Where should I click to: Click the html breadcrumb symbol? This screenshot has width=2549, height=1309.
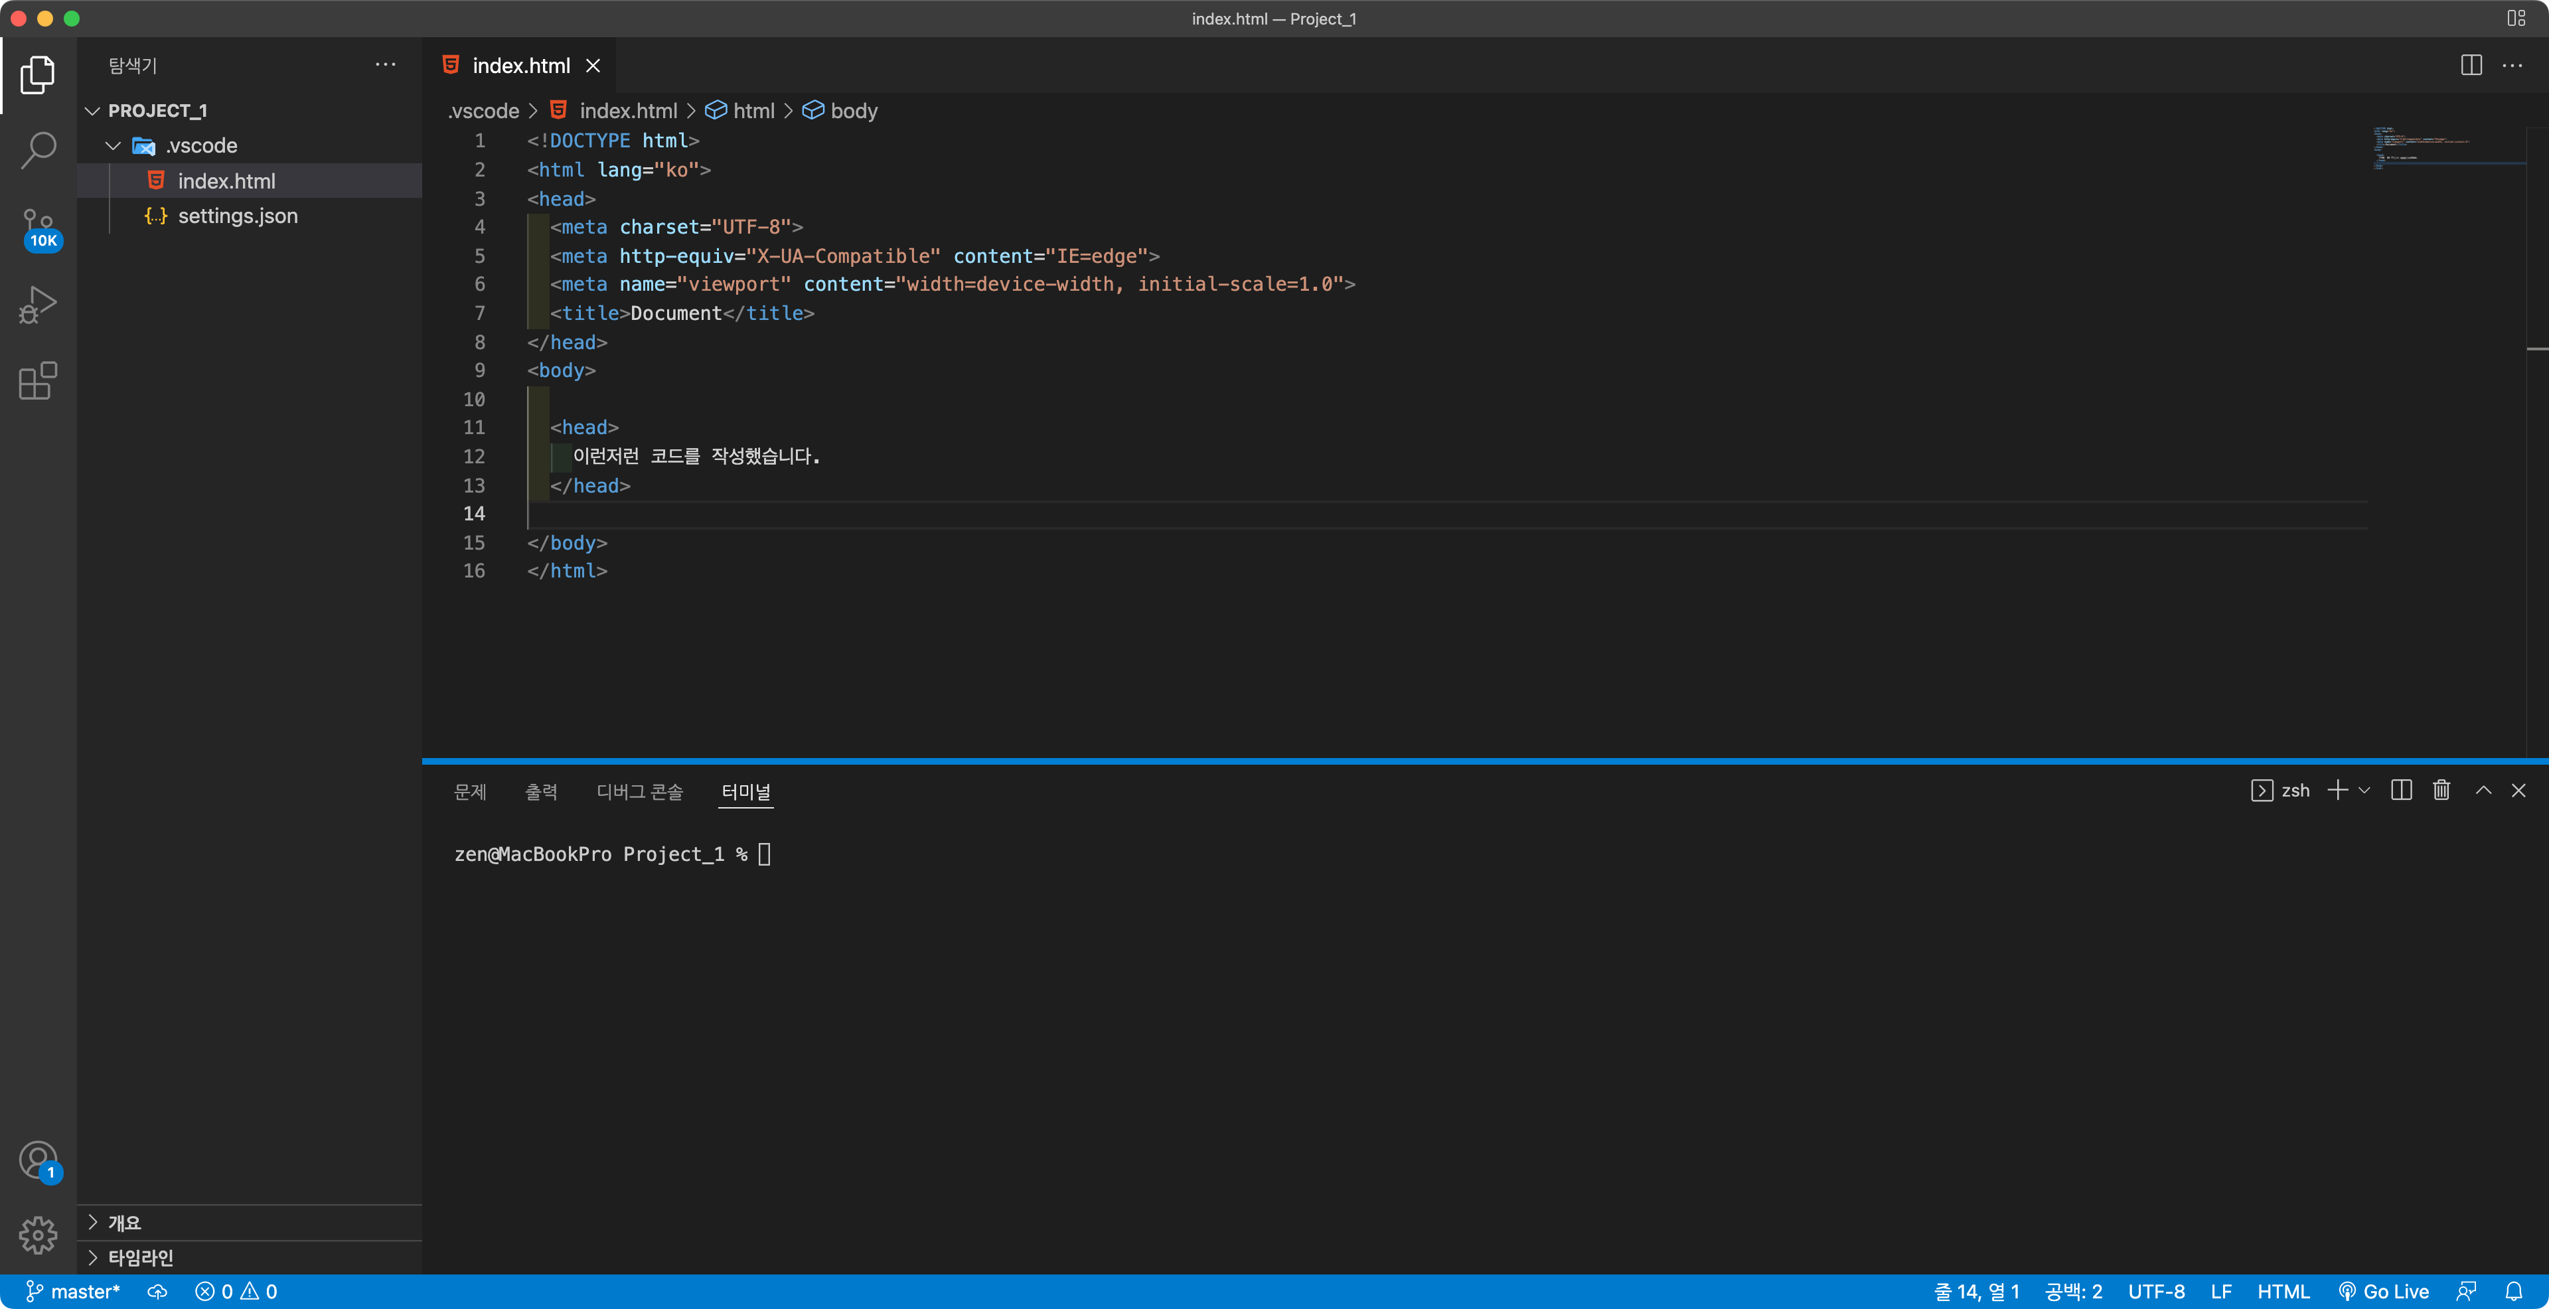pos(740,111)
